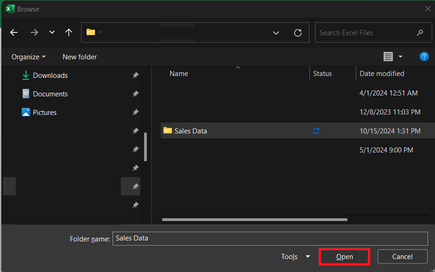Viewport: 435px width, 272px height.
Task: Select Downloads in the navigation pane
Action: coord(50,76)
